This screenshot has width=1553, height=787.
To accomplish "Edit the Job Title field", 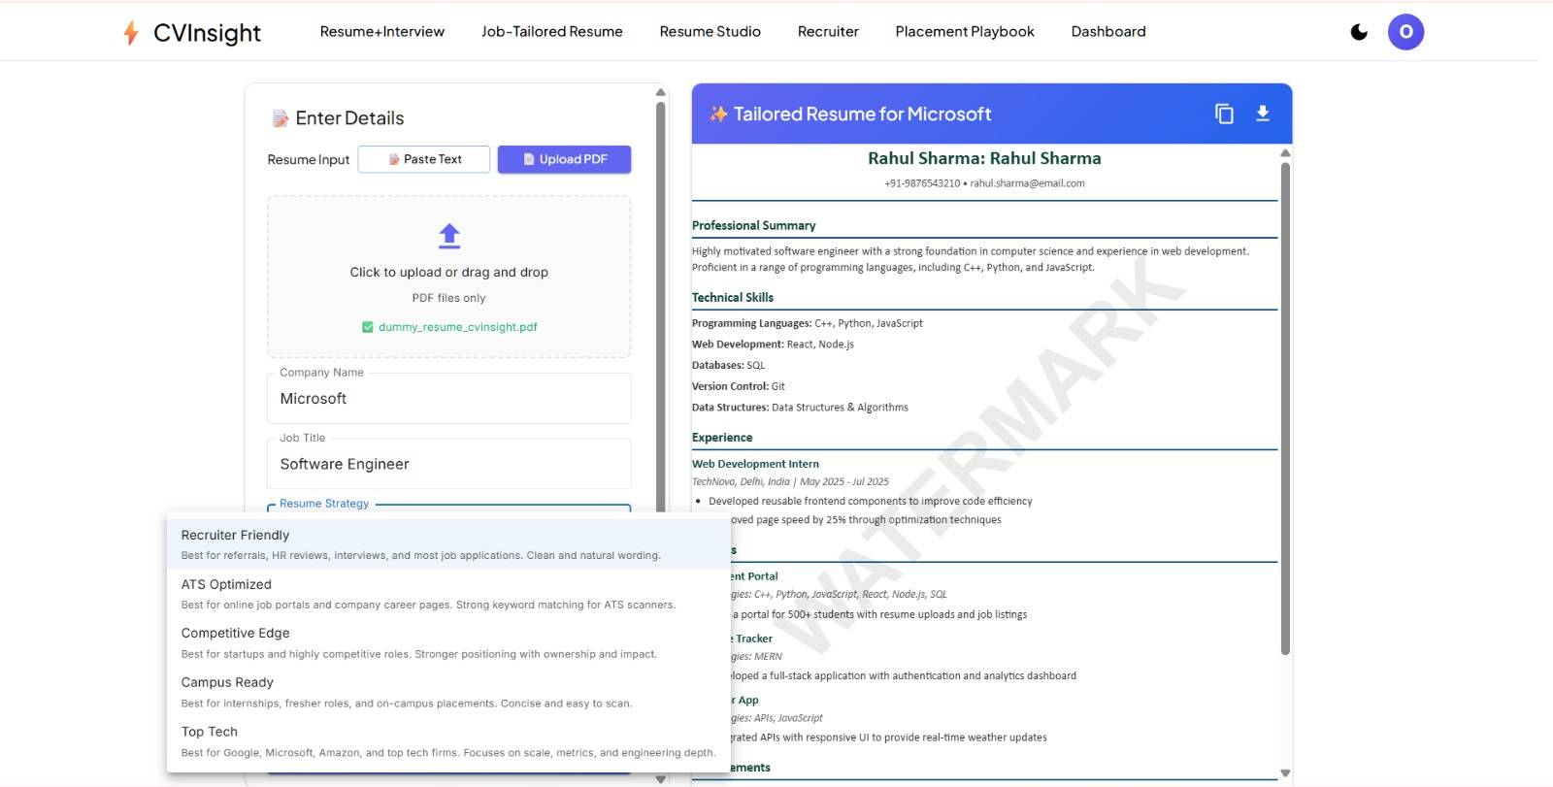I will (448, 464).
